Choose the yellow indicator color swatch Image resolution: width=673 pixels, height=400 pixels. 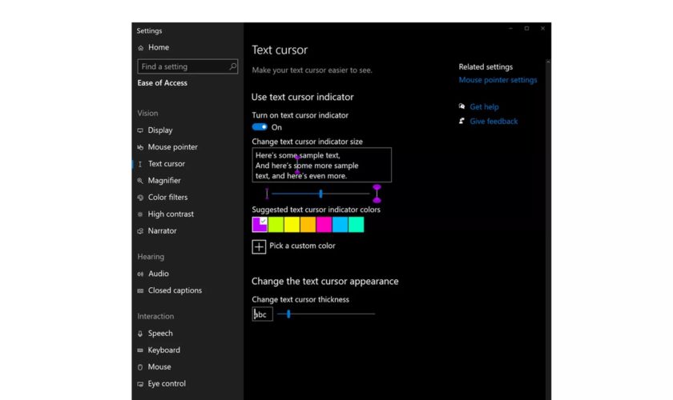click(292, 225)
